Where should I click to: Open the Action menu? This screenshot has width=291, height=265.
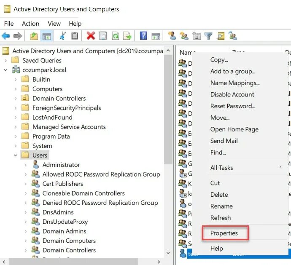(30, 24)
